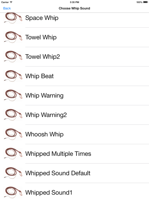Screen dimensions: 149x199
Task: Choose Whipped Sound Default
Action: pos(74,173)
